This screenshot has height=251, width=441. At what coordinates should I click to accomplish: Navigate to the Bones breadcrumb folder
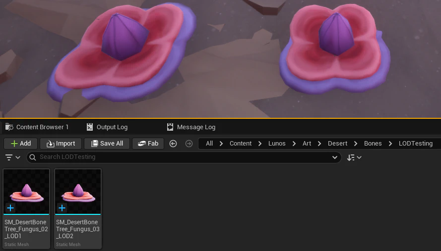(x=373, y=144)
